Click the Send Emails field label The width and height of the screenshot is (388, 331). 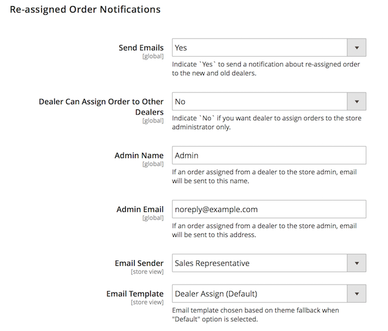click(141, 48)
